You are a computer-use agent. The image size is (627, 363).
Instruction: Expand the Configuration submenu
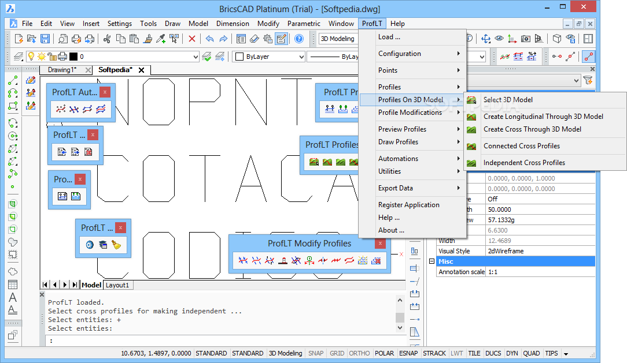tap(413, 54)
